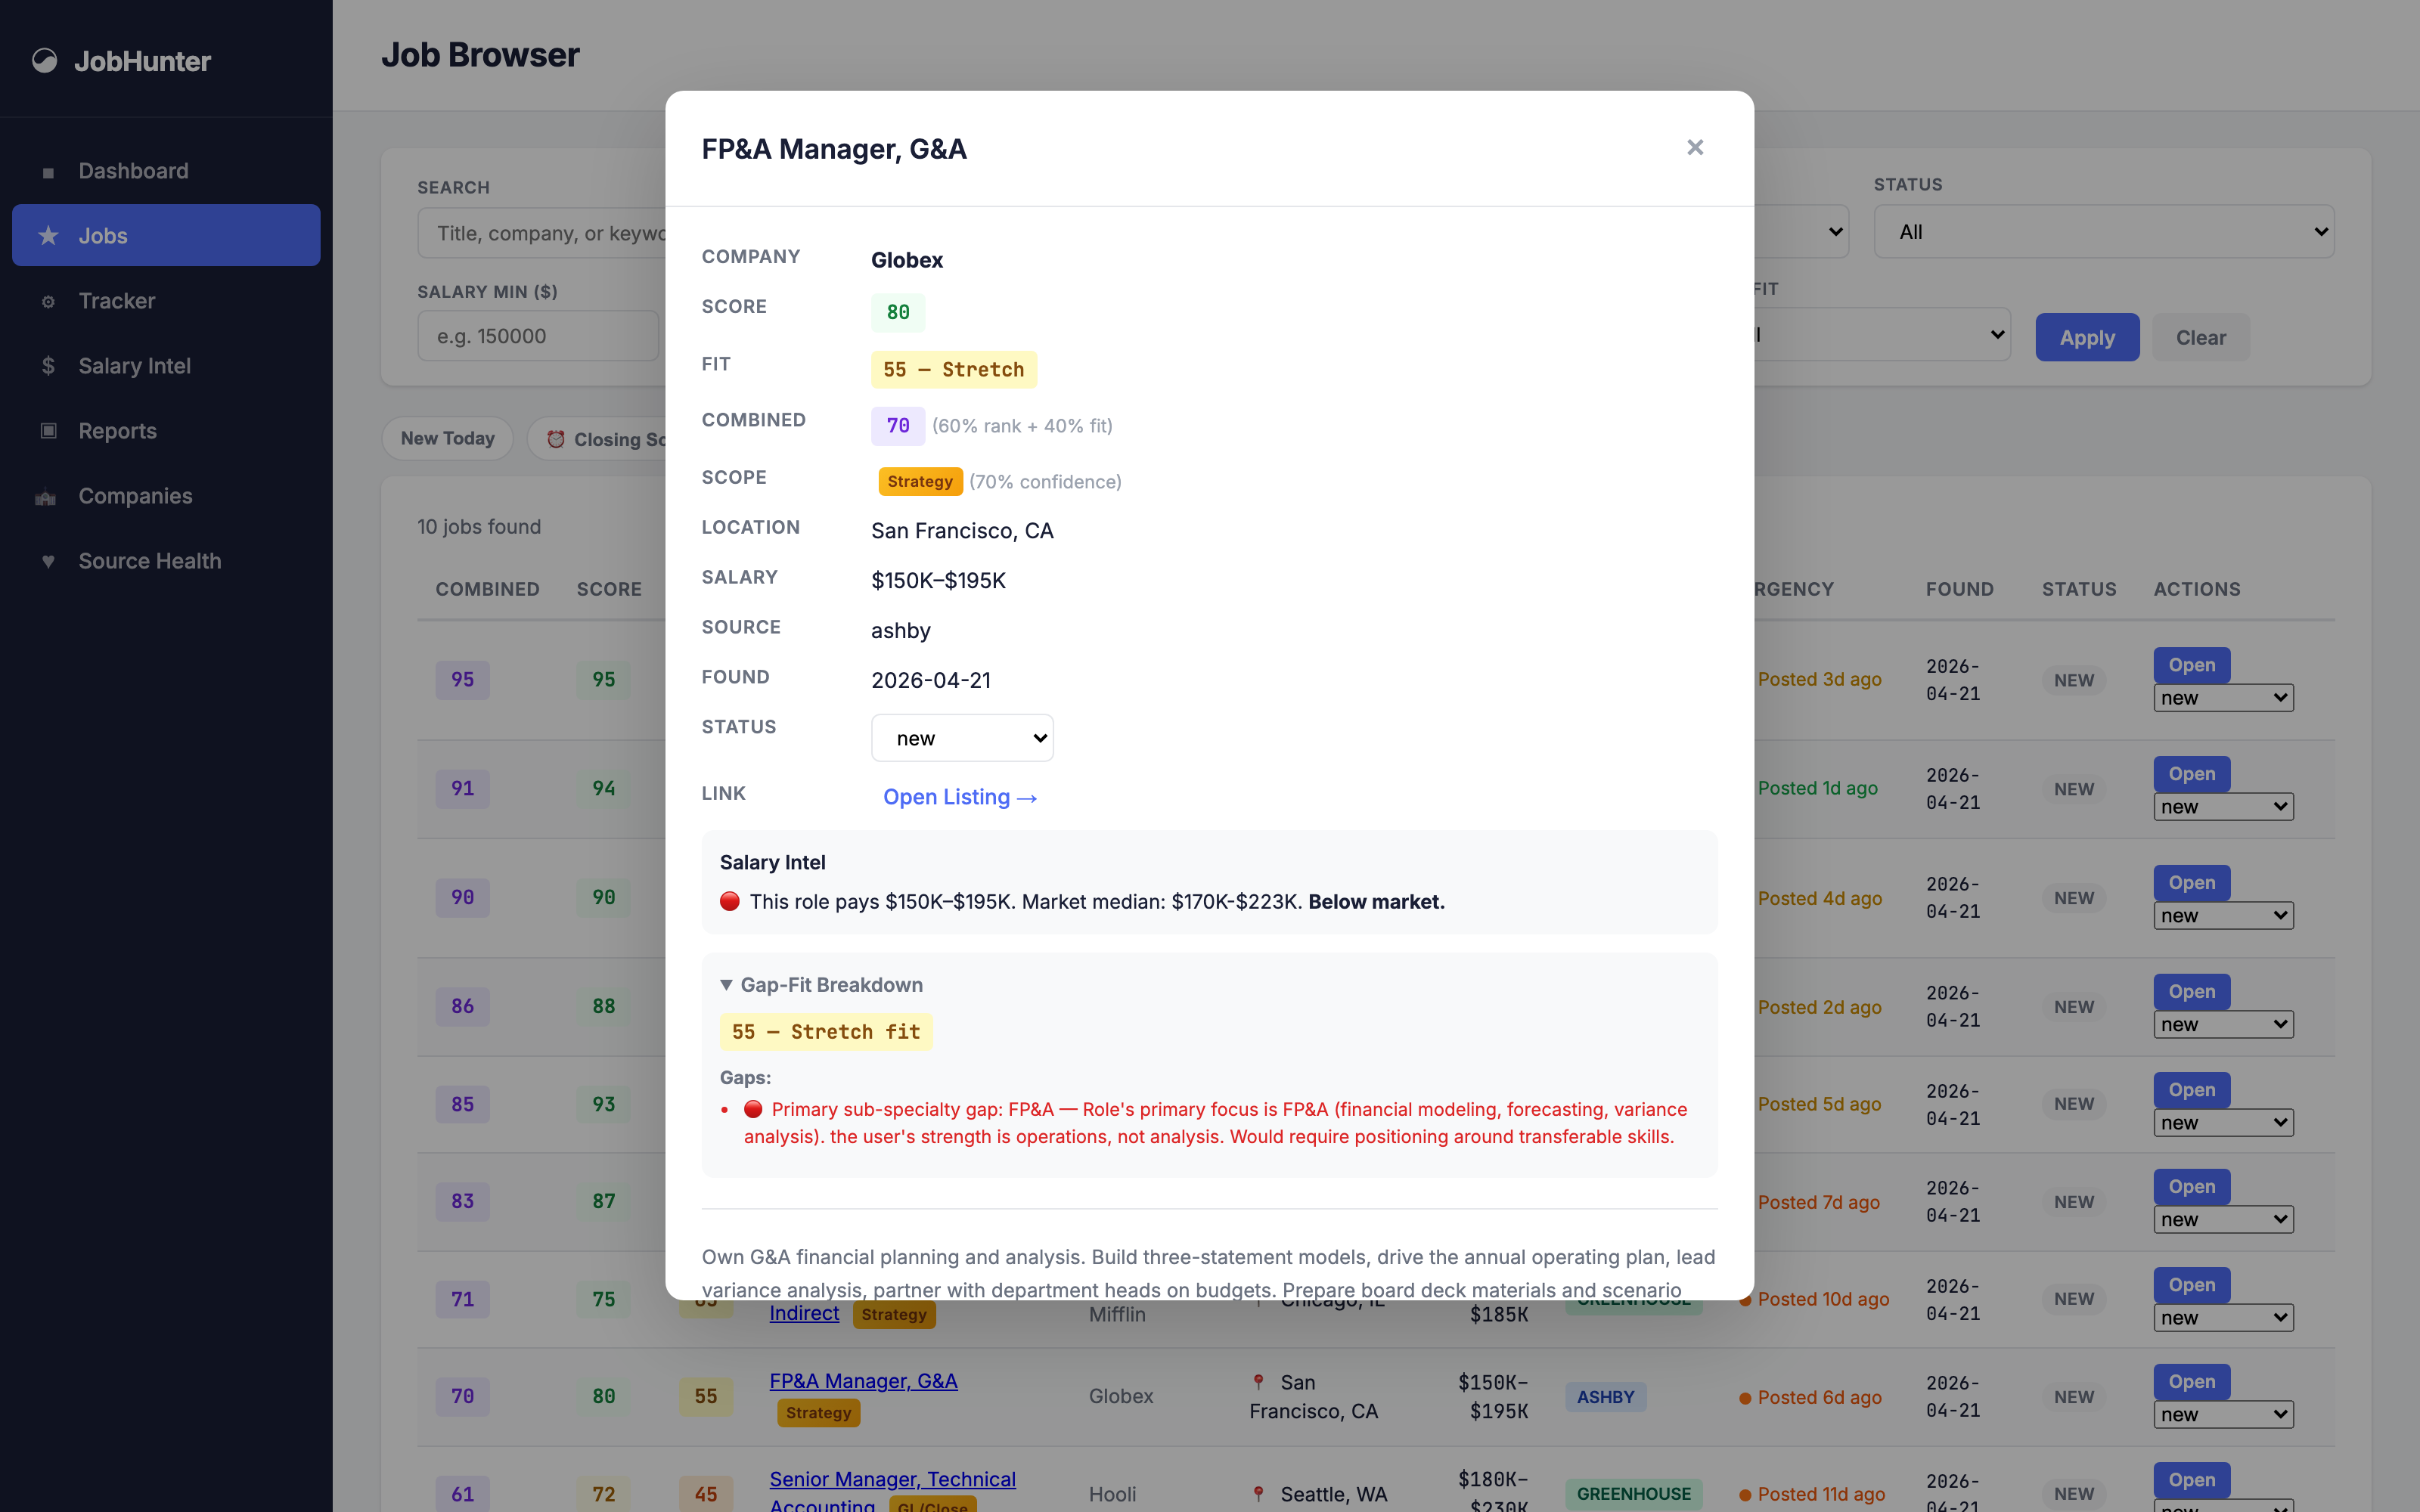Open the Reports section

pyautogui.click(x=166, y=431)
